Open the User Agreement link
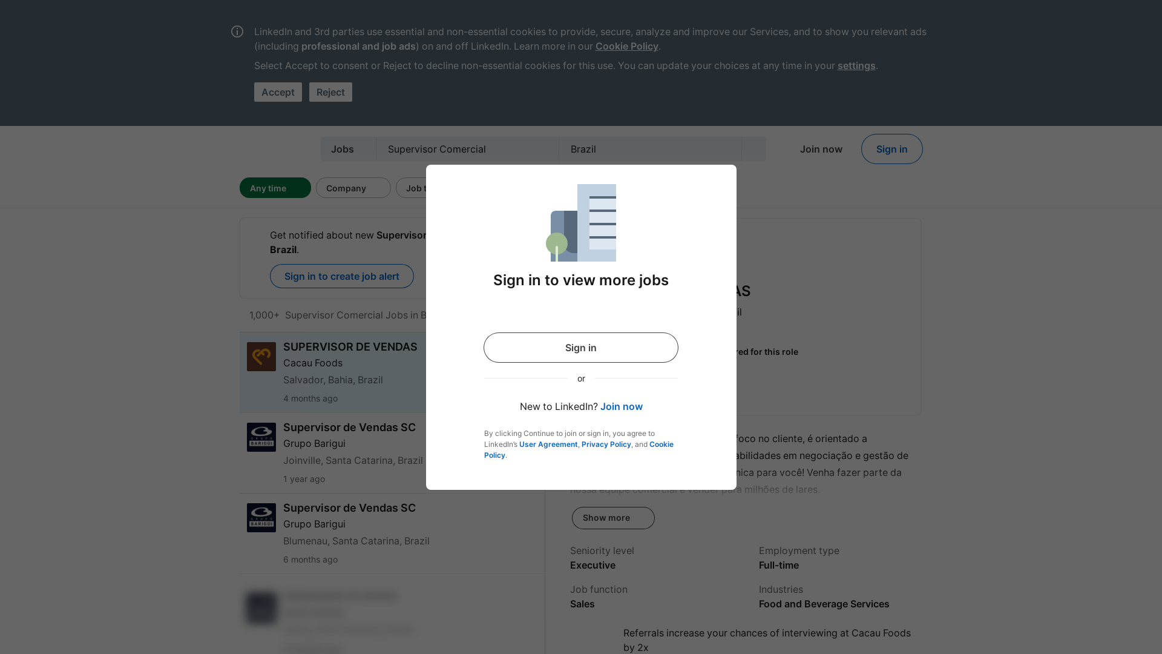The width and height of the screenshot is (1162, 654). 548,444
